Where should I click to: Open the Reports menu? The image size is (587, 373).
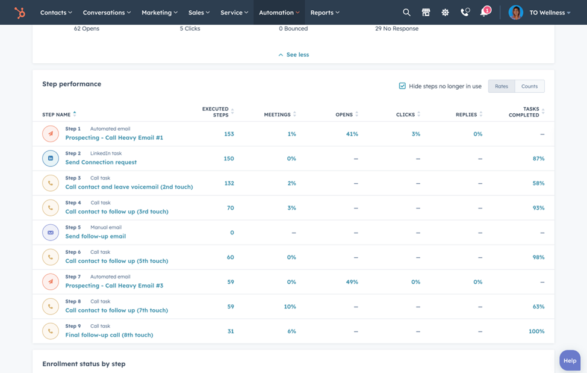point(325,12)
